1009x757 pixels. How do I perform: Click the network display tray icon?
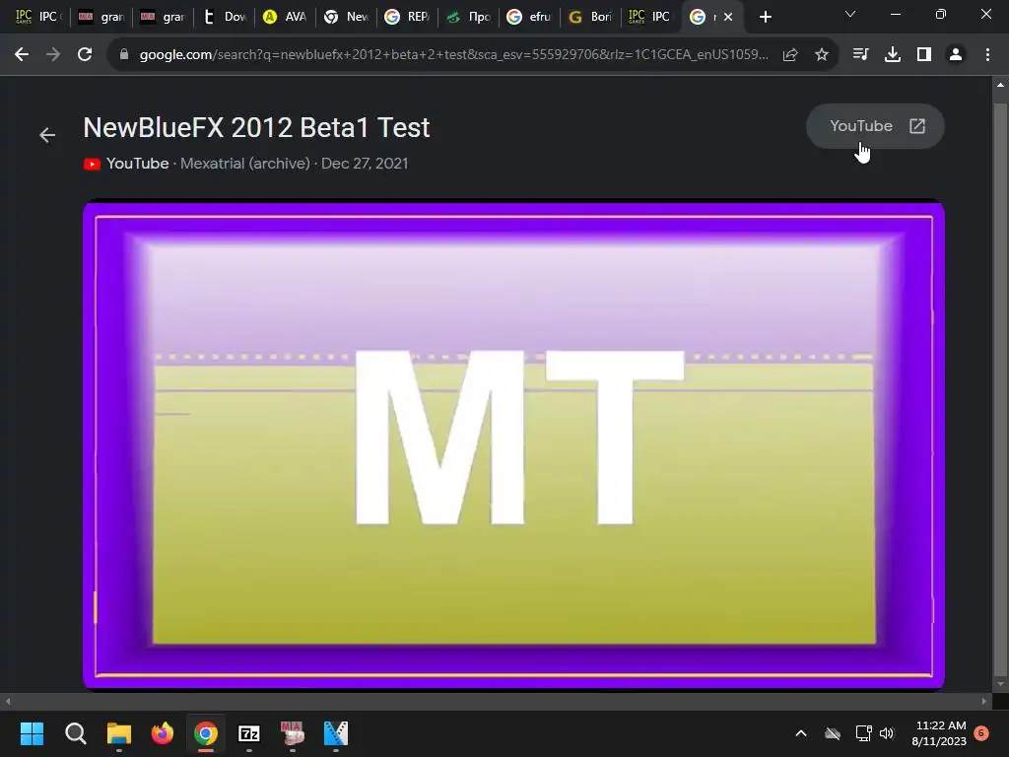(x=863, y=733)
